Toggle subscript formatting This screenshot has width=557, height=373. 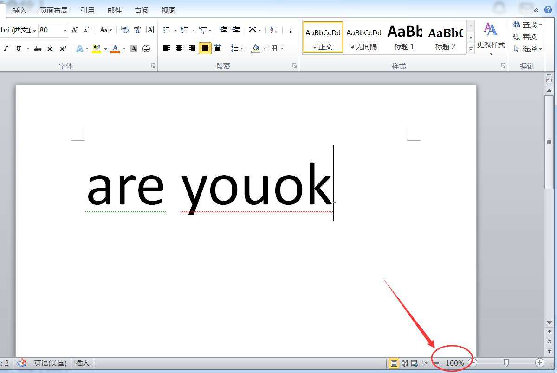(x=51, y=49)
